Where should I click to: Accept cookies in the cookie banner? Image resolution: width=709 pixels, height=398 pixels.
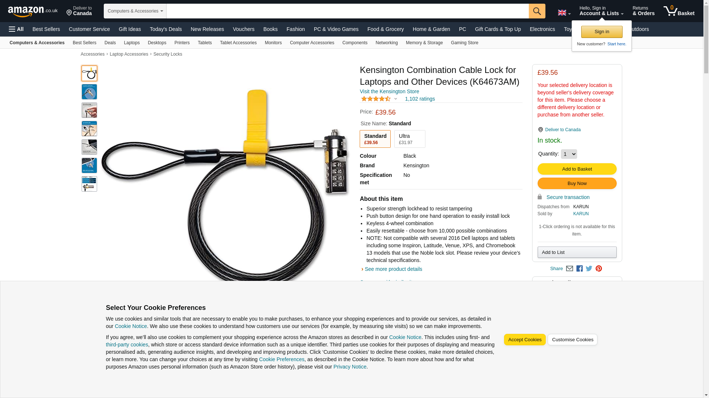525,340
